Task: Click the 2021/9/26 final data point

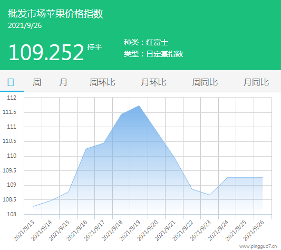Action: pos(263,178)
